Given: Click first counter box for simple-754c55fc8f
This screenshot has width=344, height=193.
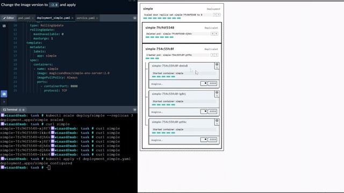Looking at the screenshot, I should pyautogui.click(x=212, y=55).
